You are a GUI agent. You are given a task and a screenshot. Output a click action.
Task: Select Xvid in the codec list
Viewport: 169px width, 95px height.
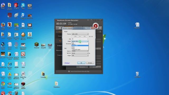pyautogui.click(x=80, y=43)
